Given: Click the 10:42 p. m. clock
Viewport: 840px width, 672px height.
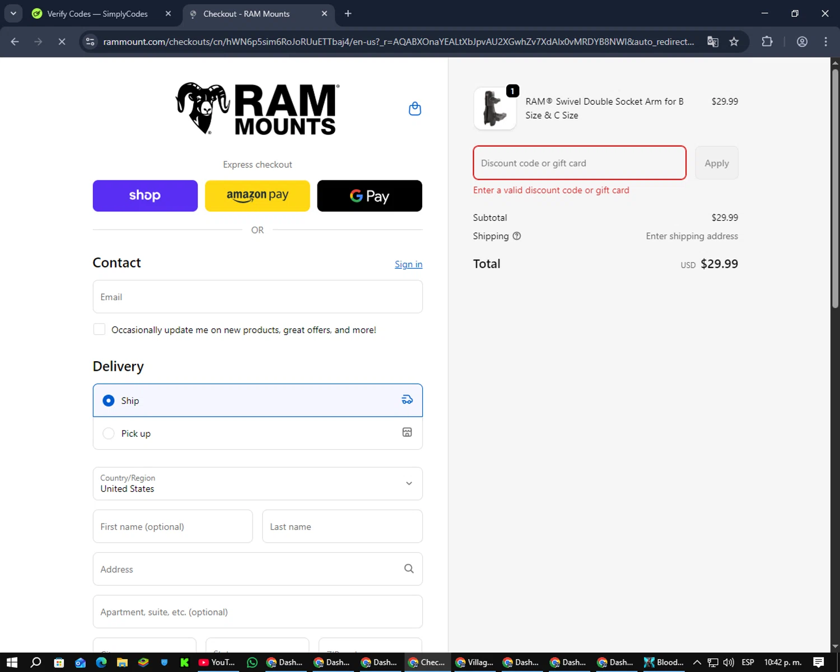Looking at the screenshot, I should [x=783, y=662].
